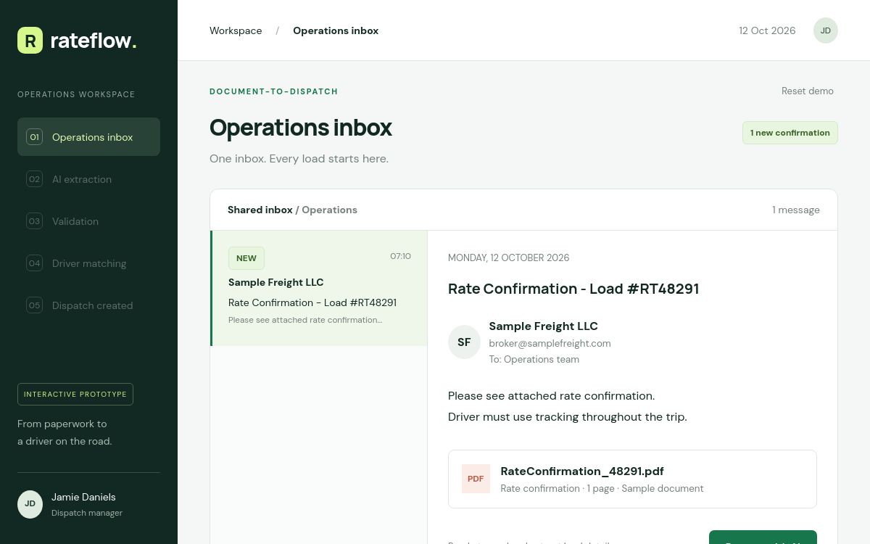Open the Validation step
Image resolution: width=870 pixels, height=544 pixels.
click(88, 221)
